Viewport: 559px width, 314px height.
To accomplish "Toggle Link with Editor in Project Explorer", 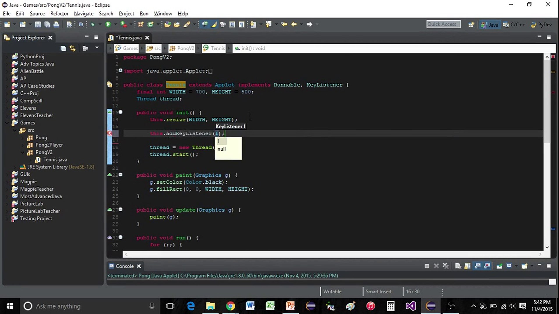I will 72,48.
